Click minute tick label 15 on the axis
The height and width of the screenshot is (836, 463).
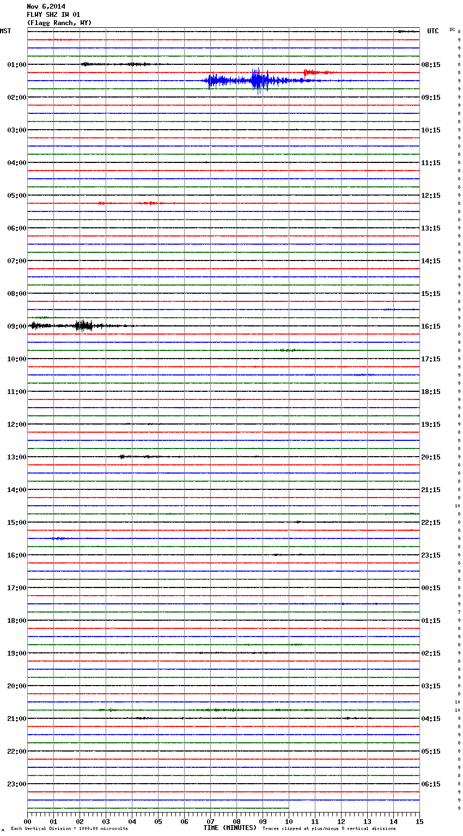[x=419, y=821]
